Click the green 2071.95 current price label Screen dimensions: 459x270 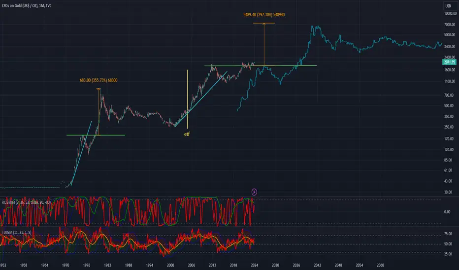449,62
